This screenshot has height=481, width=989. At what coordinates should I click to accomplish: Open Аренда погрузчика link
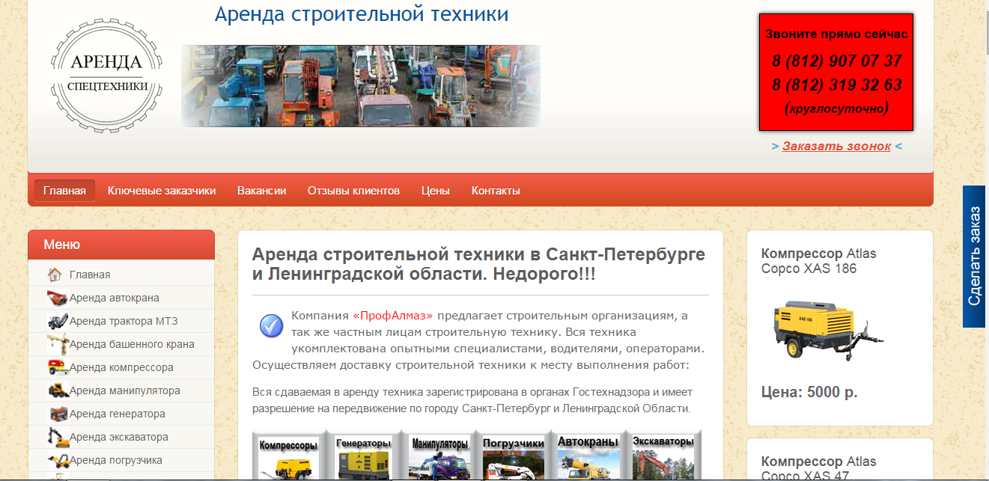point(116,460)
